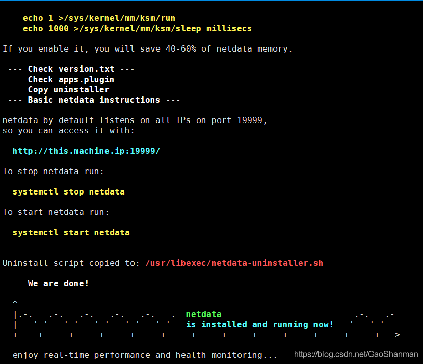Click the green 'netdata' word in the ASCII banner

pos(204,314)
